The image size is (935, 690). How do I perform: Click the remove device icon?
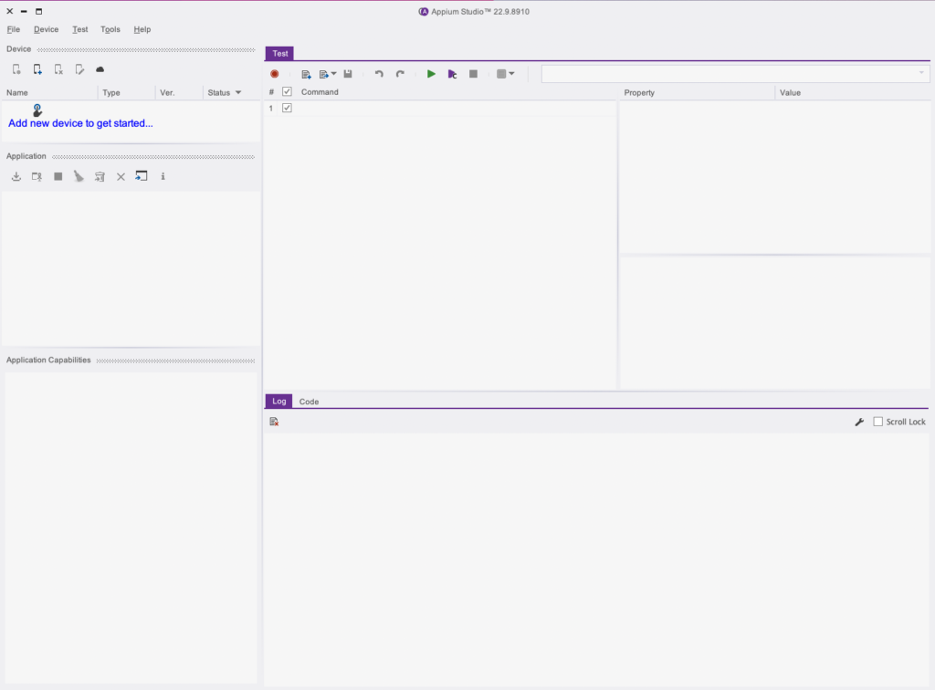[58, 69]
